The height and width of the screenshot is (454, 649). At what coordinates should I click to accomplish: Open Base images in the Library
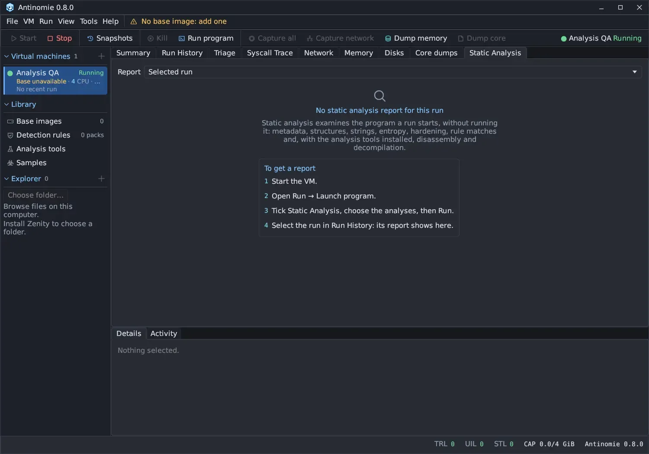(55, 121)
